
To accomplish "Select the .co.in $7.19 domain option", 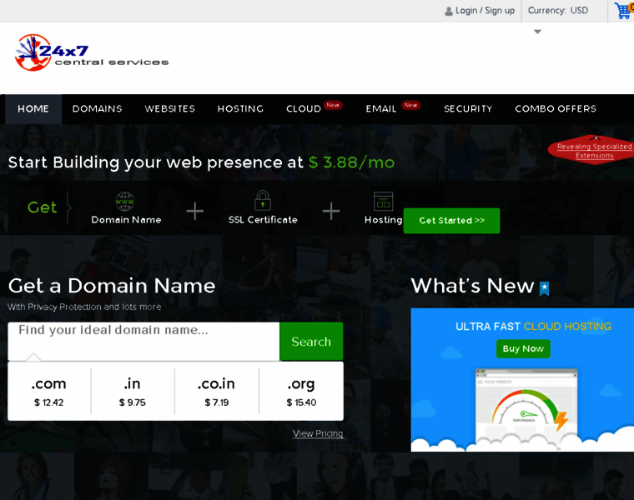I will pos(217,392).
